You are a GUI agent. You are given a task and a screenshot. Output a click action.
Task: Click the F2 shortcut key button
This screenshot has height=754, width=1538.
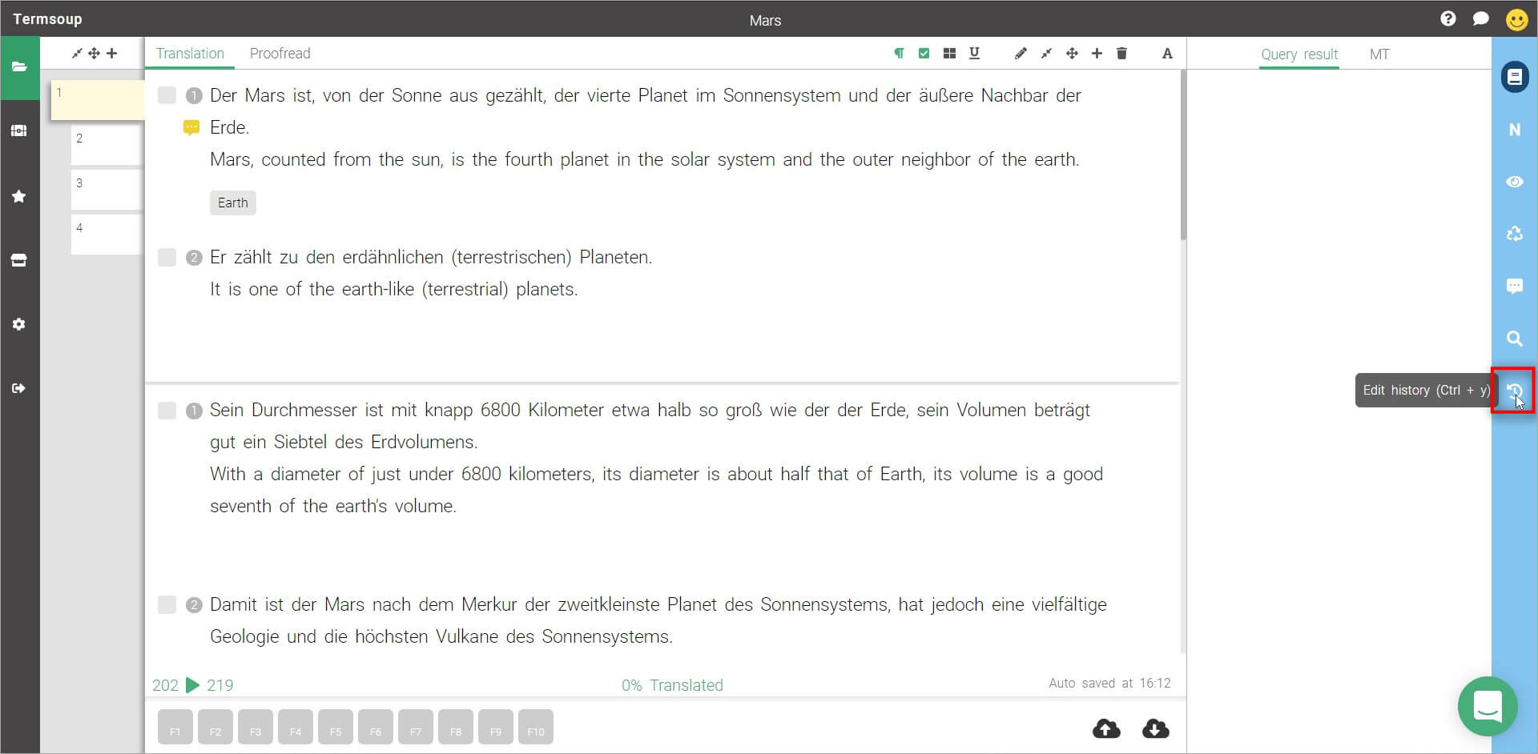coord(215,728)
